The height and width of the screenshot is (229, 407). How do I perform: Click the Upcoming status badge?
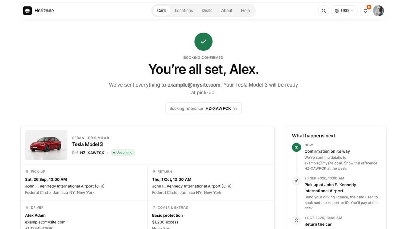click(122, 153)
